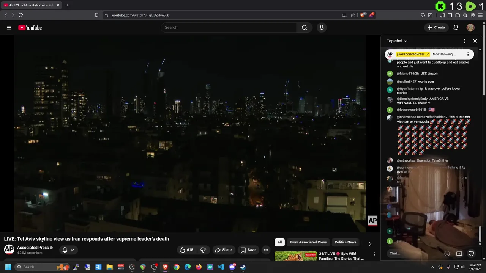Open the Kick green K overlay icon
This screenshot has width=486, height=273.
pos(440,6)
